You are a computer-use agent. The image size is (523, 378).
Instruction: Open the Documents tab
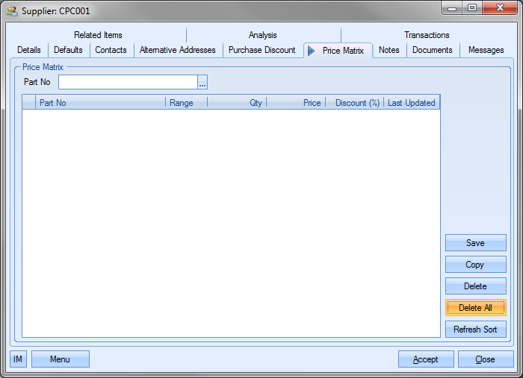433,50
